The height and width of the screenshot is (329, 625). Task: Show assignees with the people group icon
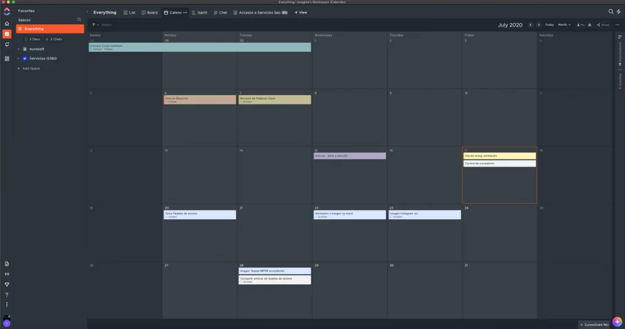click(x=590, y=25)
